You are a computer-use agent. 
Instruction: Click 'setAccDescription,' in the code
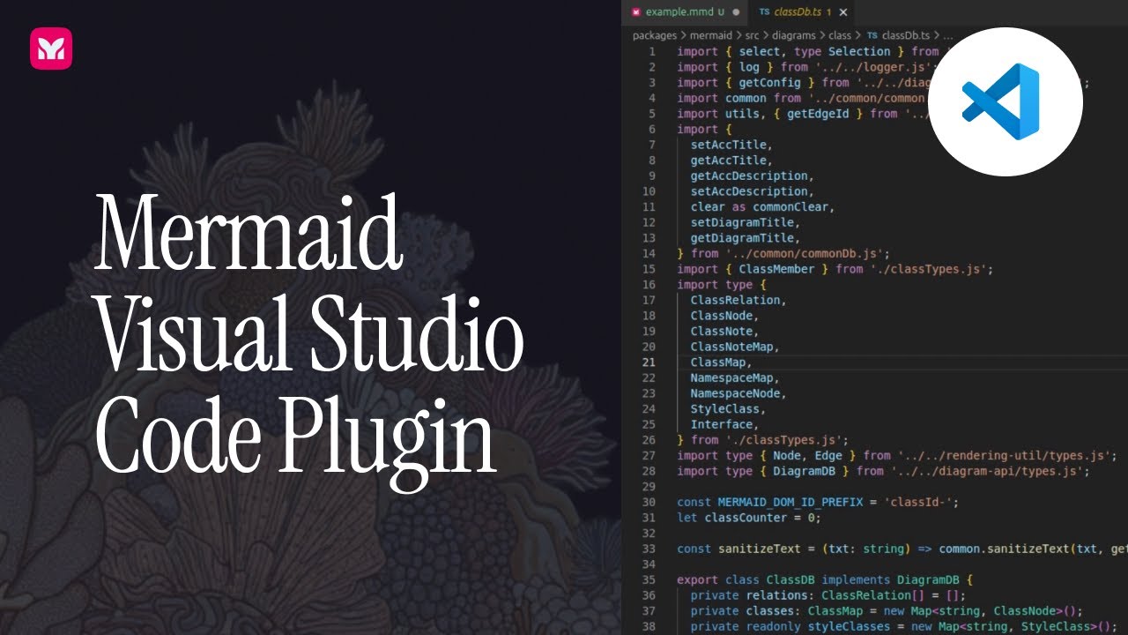tap(752, 191)
